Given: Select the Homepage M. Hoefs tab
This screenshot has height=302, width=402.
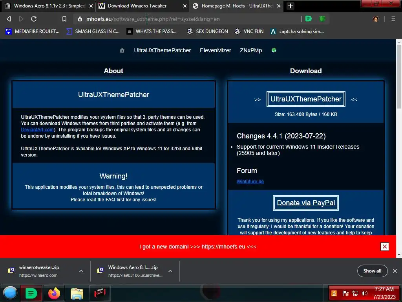Looking at the screenshot, I should pyautogui.click(x=236, y=6).
